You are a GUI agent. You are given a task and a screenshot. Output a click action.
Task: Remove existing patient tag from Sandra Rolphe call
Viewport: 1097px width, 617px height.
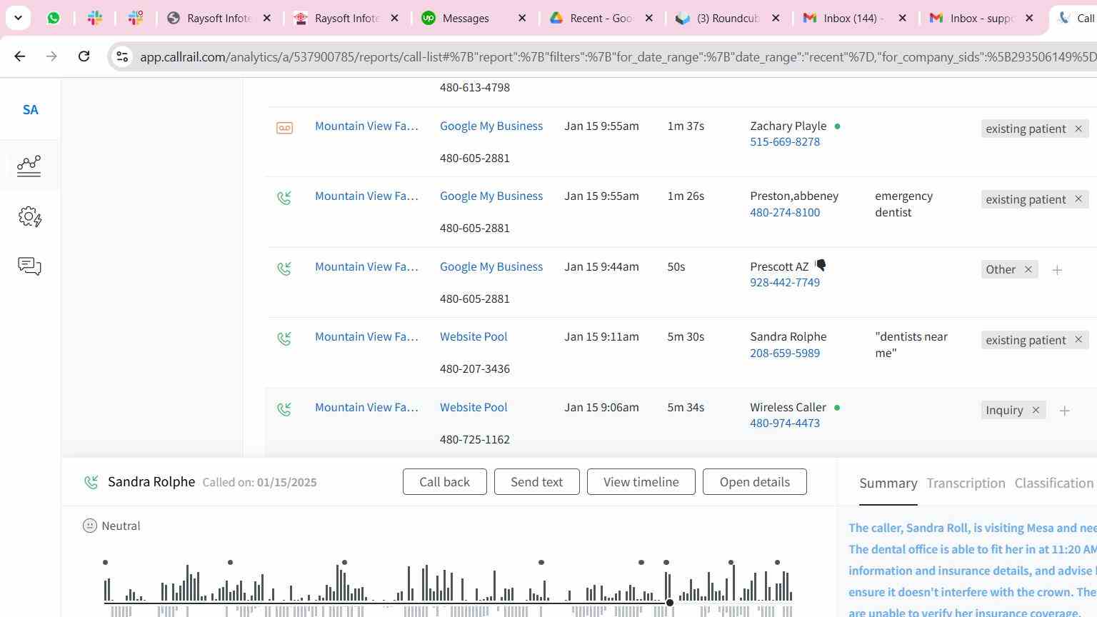1078,340
